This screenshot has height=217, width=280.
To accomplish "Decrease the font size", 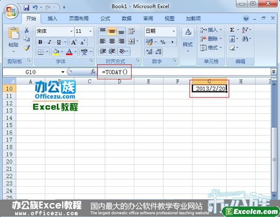I will click(83, 42).
